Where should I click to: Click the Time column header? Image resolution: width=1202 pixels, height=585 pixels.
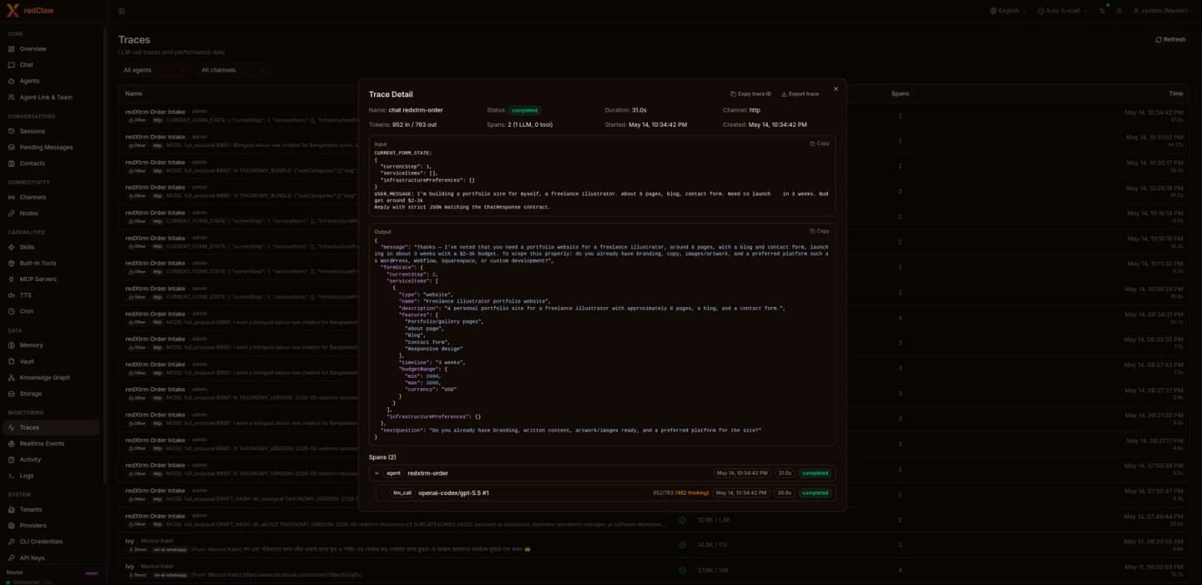pos(1175,93)
